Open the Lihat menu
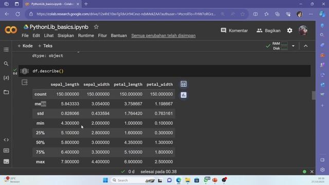This screenshot has height=185, width=329. tap(49, 35)
